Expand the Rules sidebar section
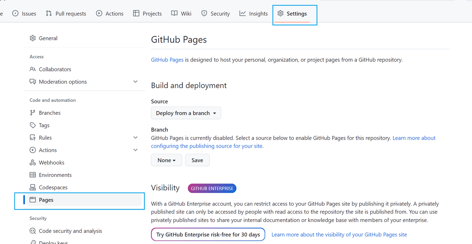472x244 pixels. (x=135, y=137)
